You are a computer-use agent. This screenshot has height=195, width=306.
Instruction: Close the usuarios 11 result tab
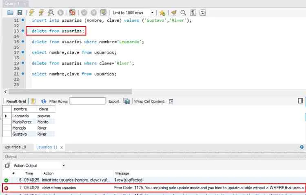click(x=62, y=147)
